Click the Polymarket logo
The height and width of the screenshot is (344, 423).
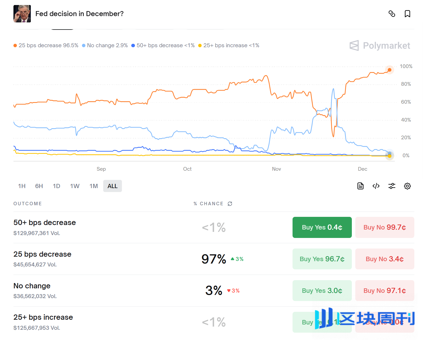click(380, 45)
